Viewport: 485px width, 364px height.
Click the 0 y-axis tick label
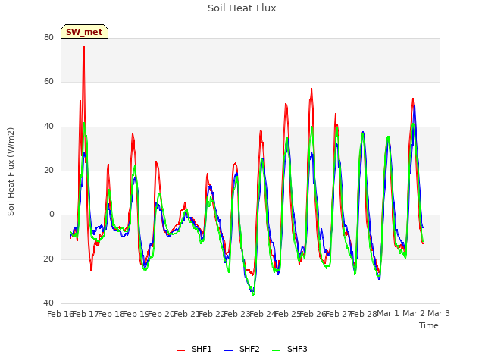(x=52, y=215)
